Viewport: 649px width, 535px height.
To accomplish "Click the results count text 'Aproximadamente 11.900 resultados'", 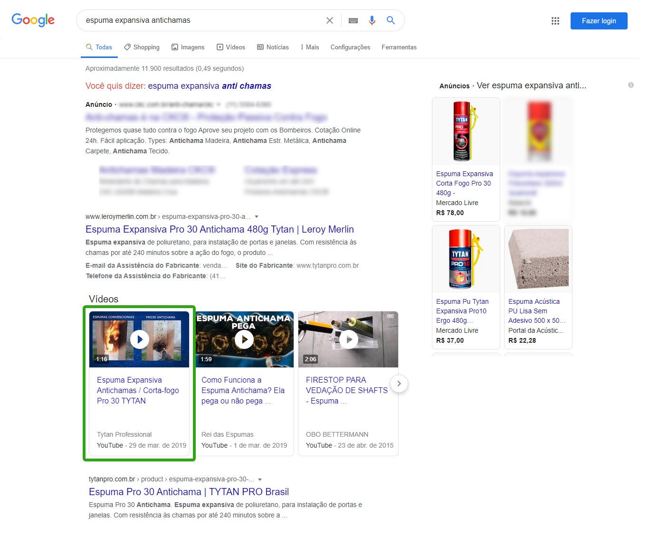I will coord(140,68).
